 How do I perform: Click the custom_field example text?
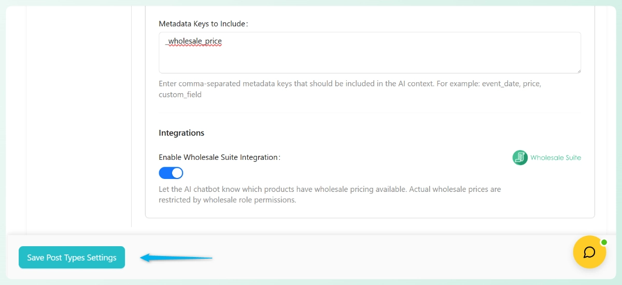tap(180, 95)
